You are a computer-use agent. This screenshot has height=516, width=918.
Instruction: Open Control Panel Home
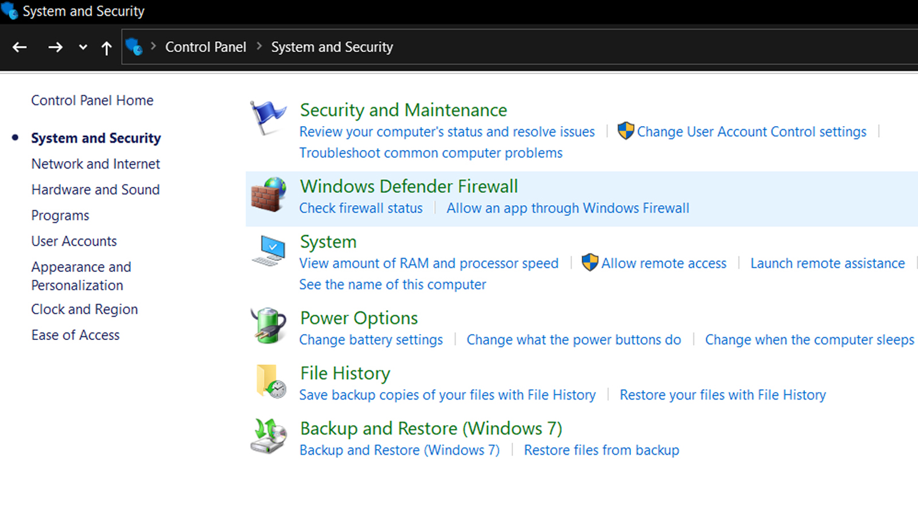coord(92,100)
